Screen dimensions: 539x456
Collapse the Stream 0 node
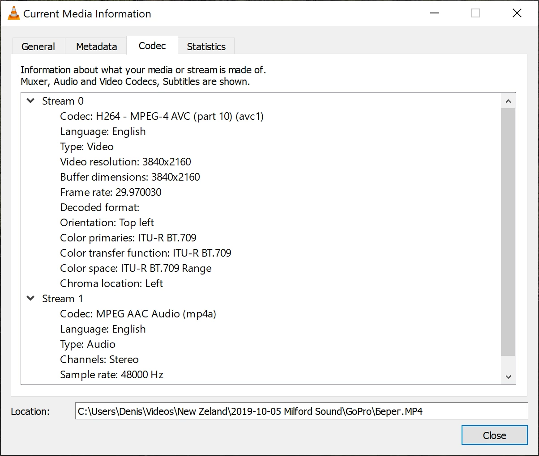31,101
